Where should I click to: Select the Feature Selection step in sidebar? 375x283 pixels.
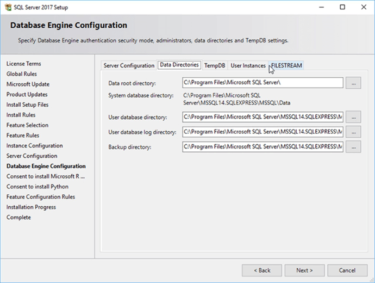27,125
